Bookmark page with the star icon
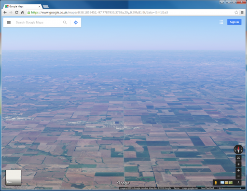This screenshot has height=191, width=247. tap(236, 13)
